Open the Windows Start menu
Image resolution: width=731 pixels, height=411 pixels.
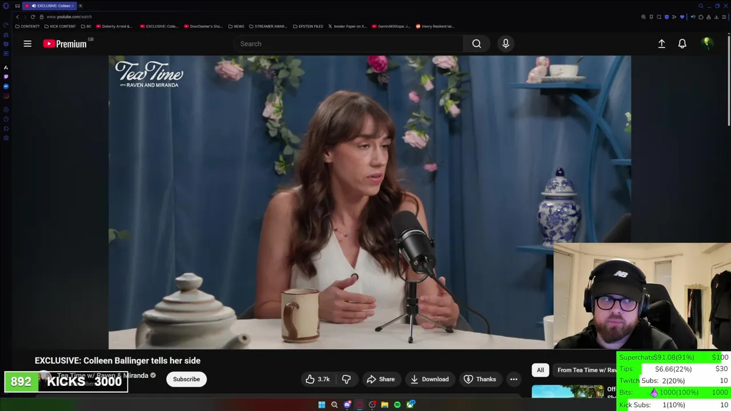[x=322, y=405]
